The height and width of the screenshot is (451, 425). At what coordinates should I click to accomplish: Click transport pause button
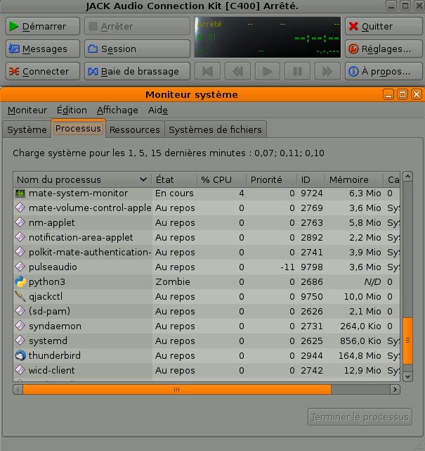coord(297,71)
